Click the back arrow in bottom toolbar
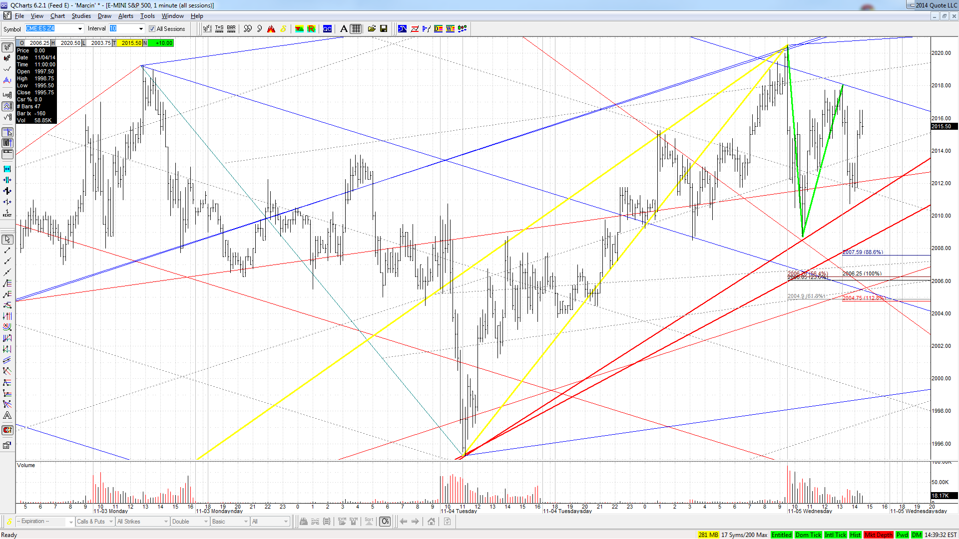959x539 pixels. point(404,522)
